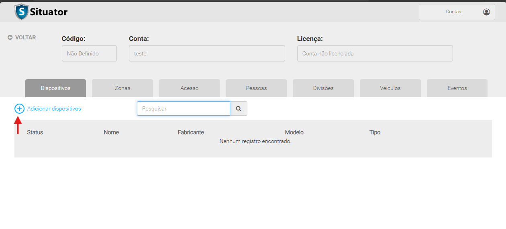The image size is (506, 229).
Task: Open the Adicionar dispositivos link
Action: pyautogui.click(x=54, y=108)
